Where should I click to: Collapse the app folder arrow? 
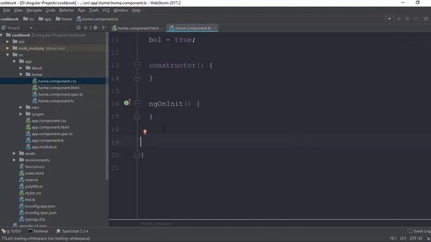click(x=14, y=61)
